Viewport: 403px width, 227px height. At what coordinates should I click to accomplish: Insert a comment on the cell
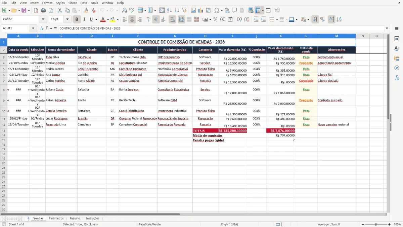(234, 10)
